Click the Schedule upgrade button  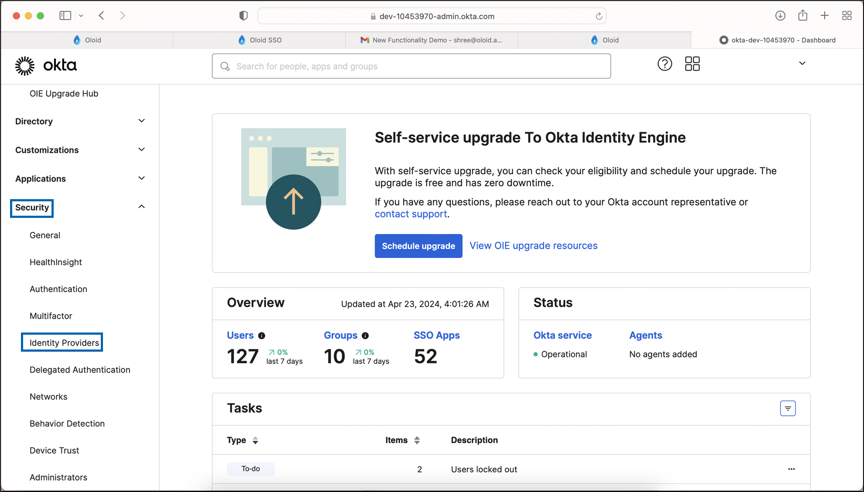click(418, 246)
